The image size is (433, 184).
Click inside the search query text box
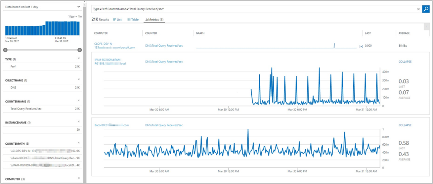[x=251, y=9]
